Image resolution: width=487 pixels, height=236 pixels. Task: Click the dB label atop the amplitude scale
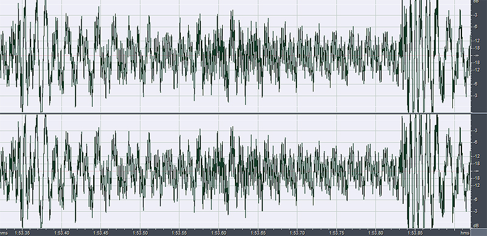coord(475,2)
